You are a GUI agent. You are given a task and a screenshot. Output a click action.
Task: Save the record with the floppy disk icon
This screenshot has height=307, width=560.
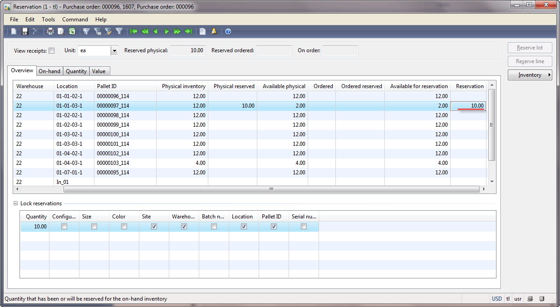click(25, 31)
